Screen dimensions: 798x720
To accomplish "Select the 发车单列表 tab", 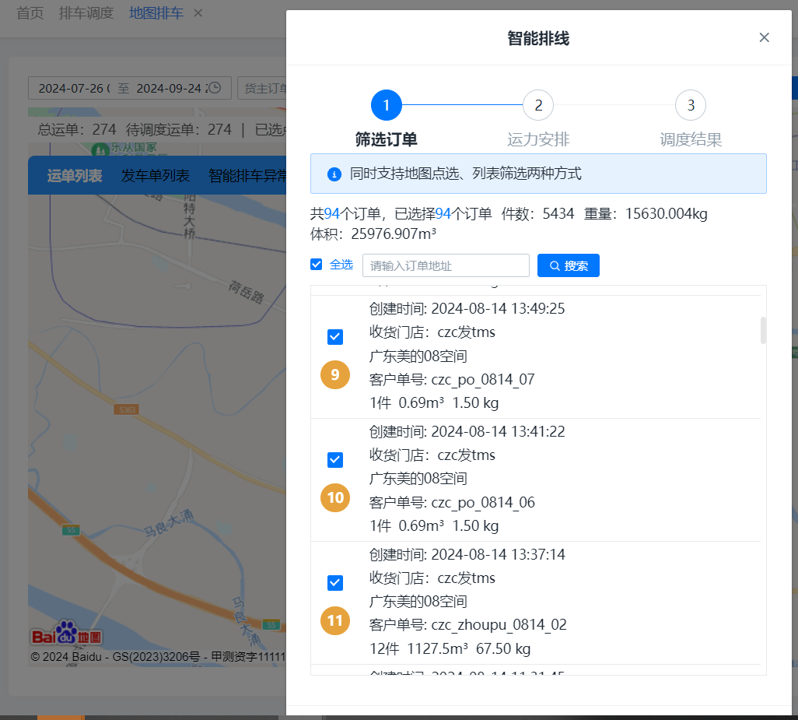I will point(156,176).
